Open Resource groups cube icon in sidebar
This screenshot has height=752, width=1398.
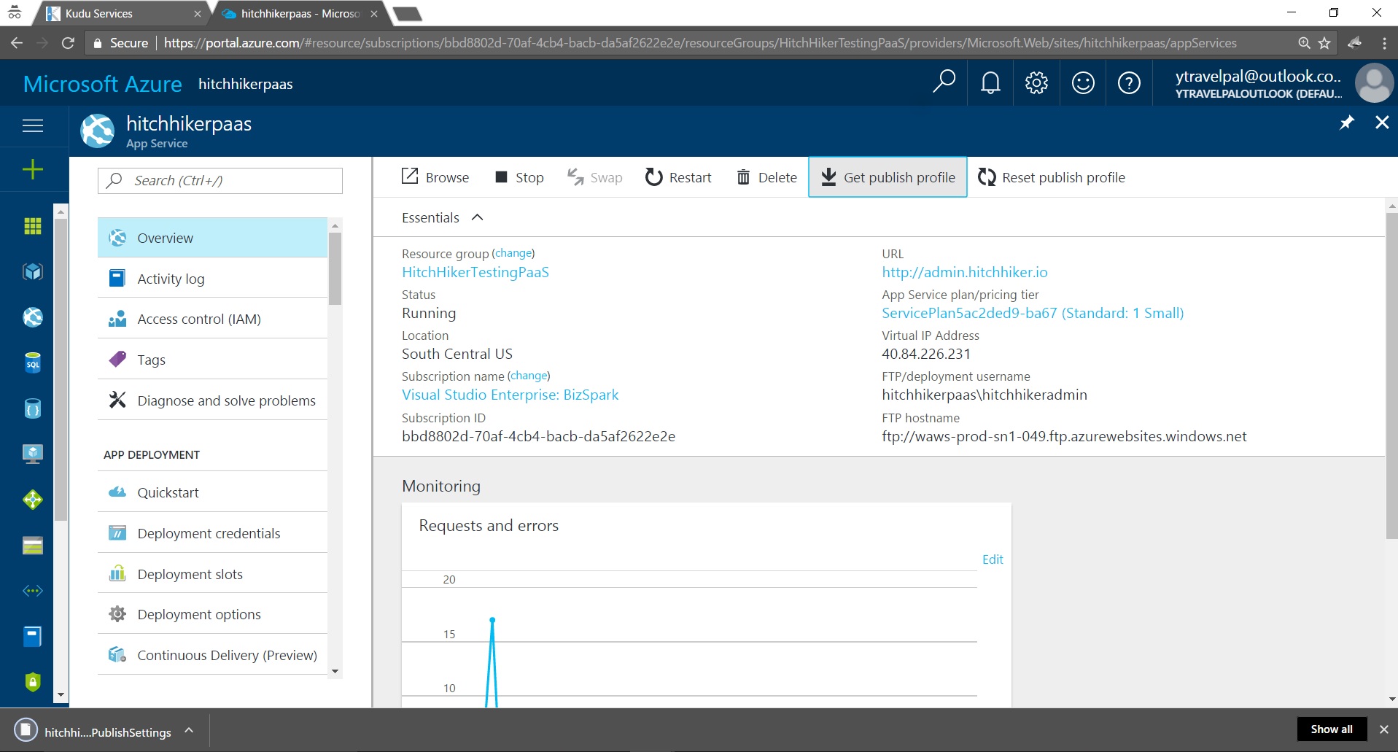click(33, 271)
